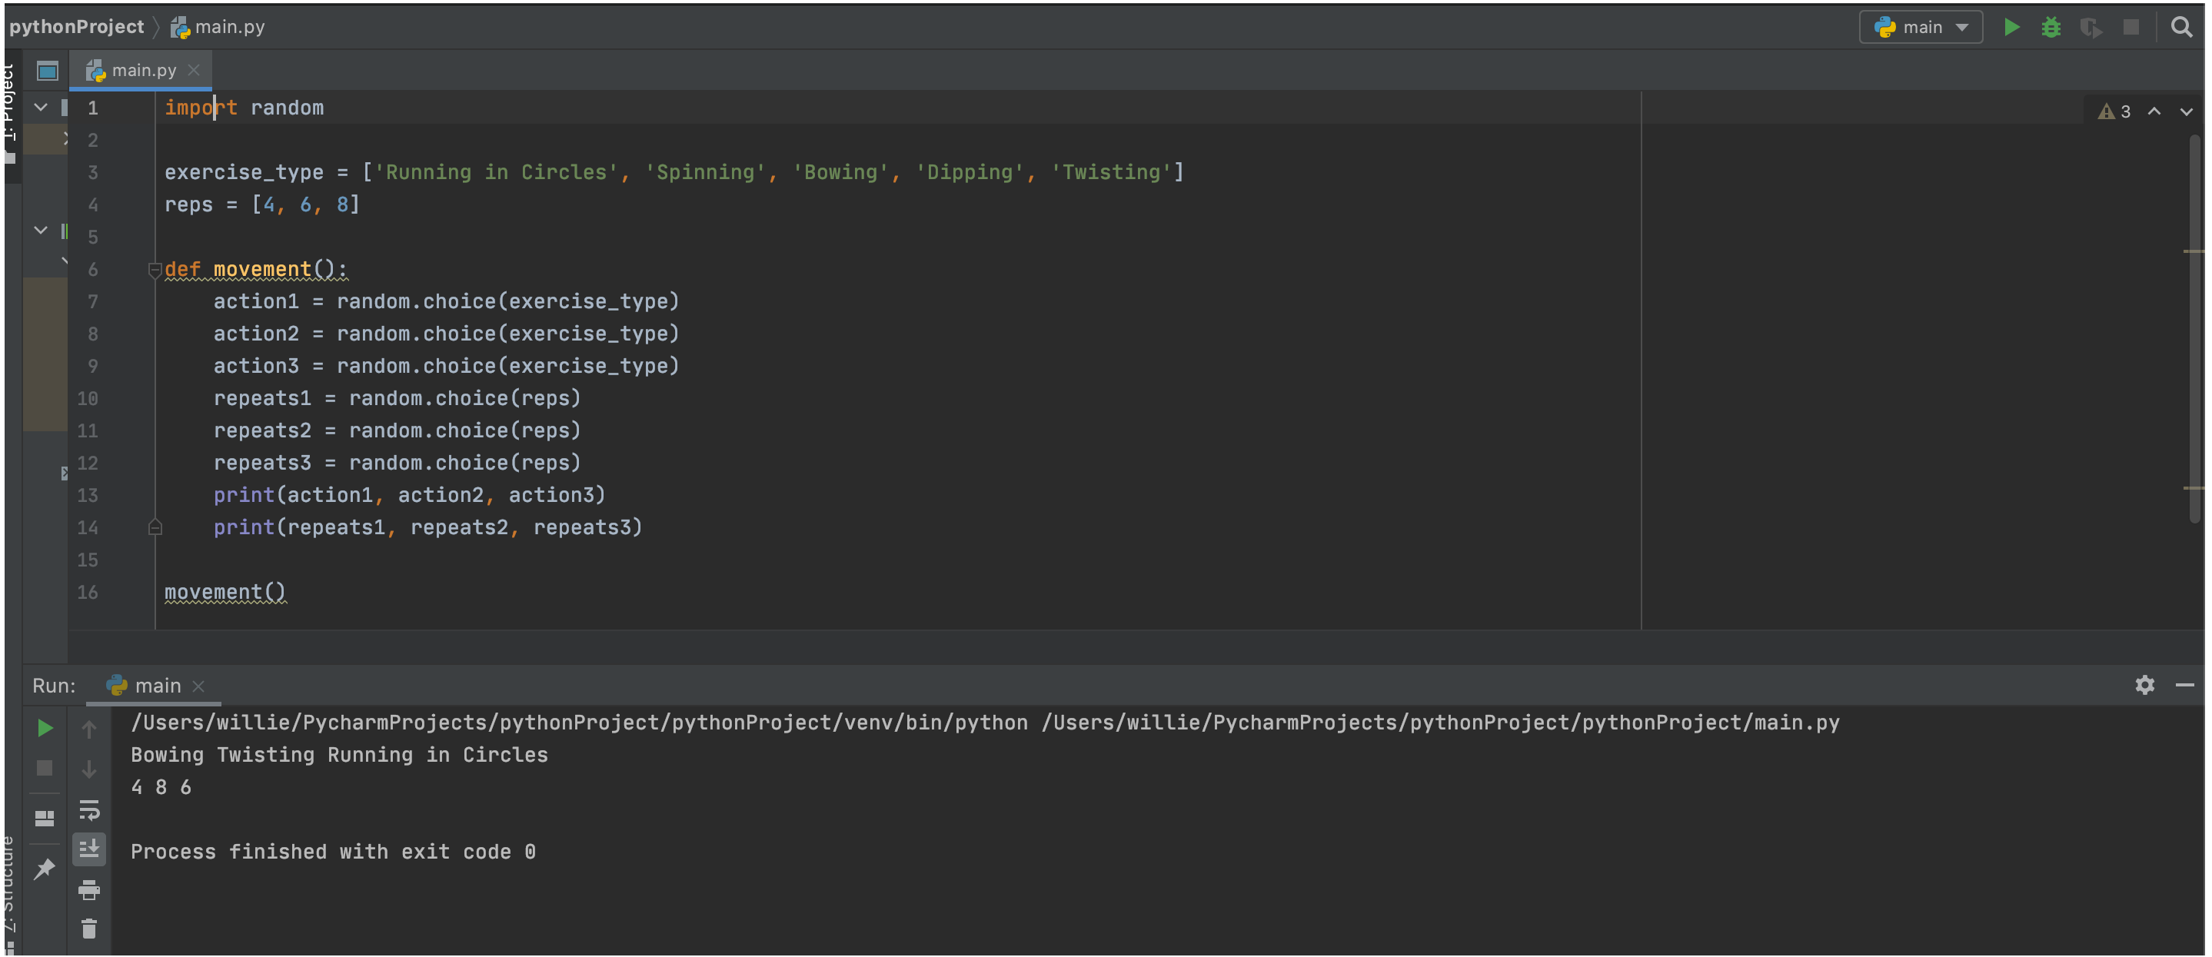Click the reps variable on line 4
This screenshot has width=2212, height=957.
pos(189,205)
